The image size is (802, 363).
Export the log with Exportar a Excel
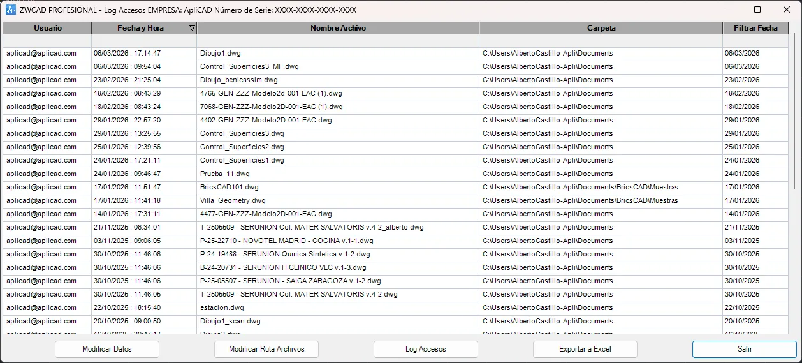tap(585, 349)
